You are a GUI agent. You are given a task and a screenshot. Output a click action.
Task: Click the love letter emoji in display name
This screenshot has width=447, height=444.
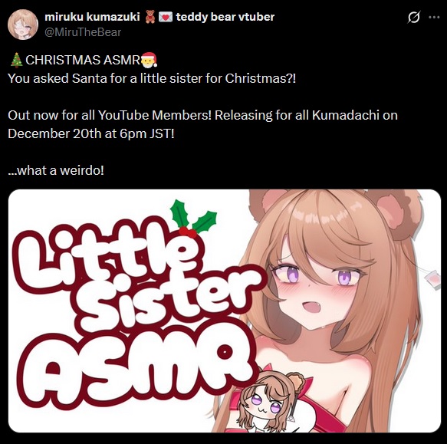tap(166, 17)
